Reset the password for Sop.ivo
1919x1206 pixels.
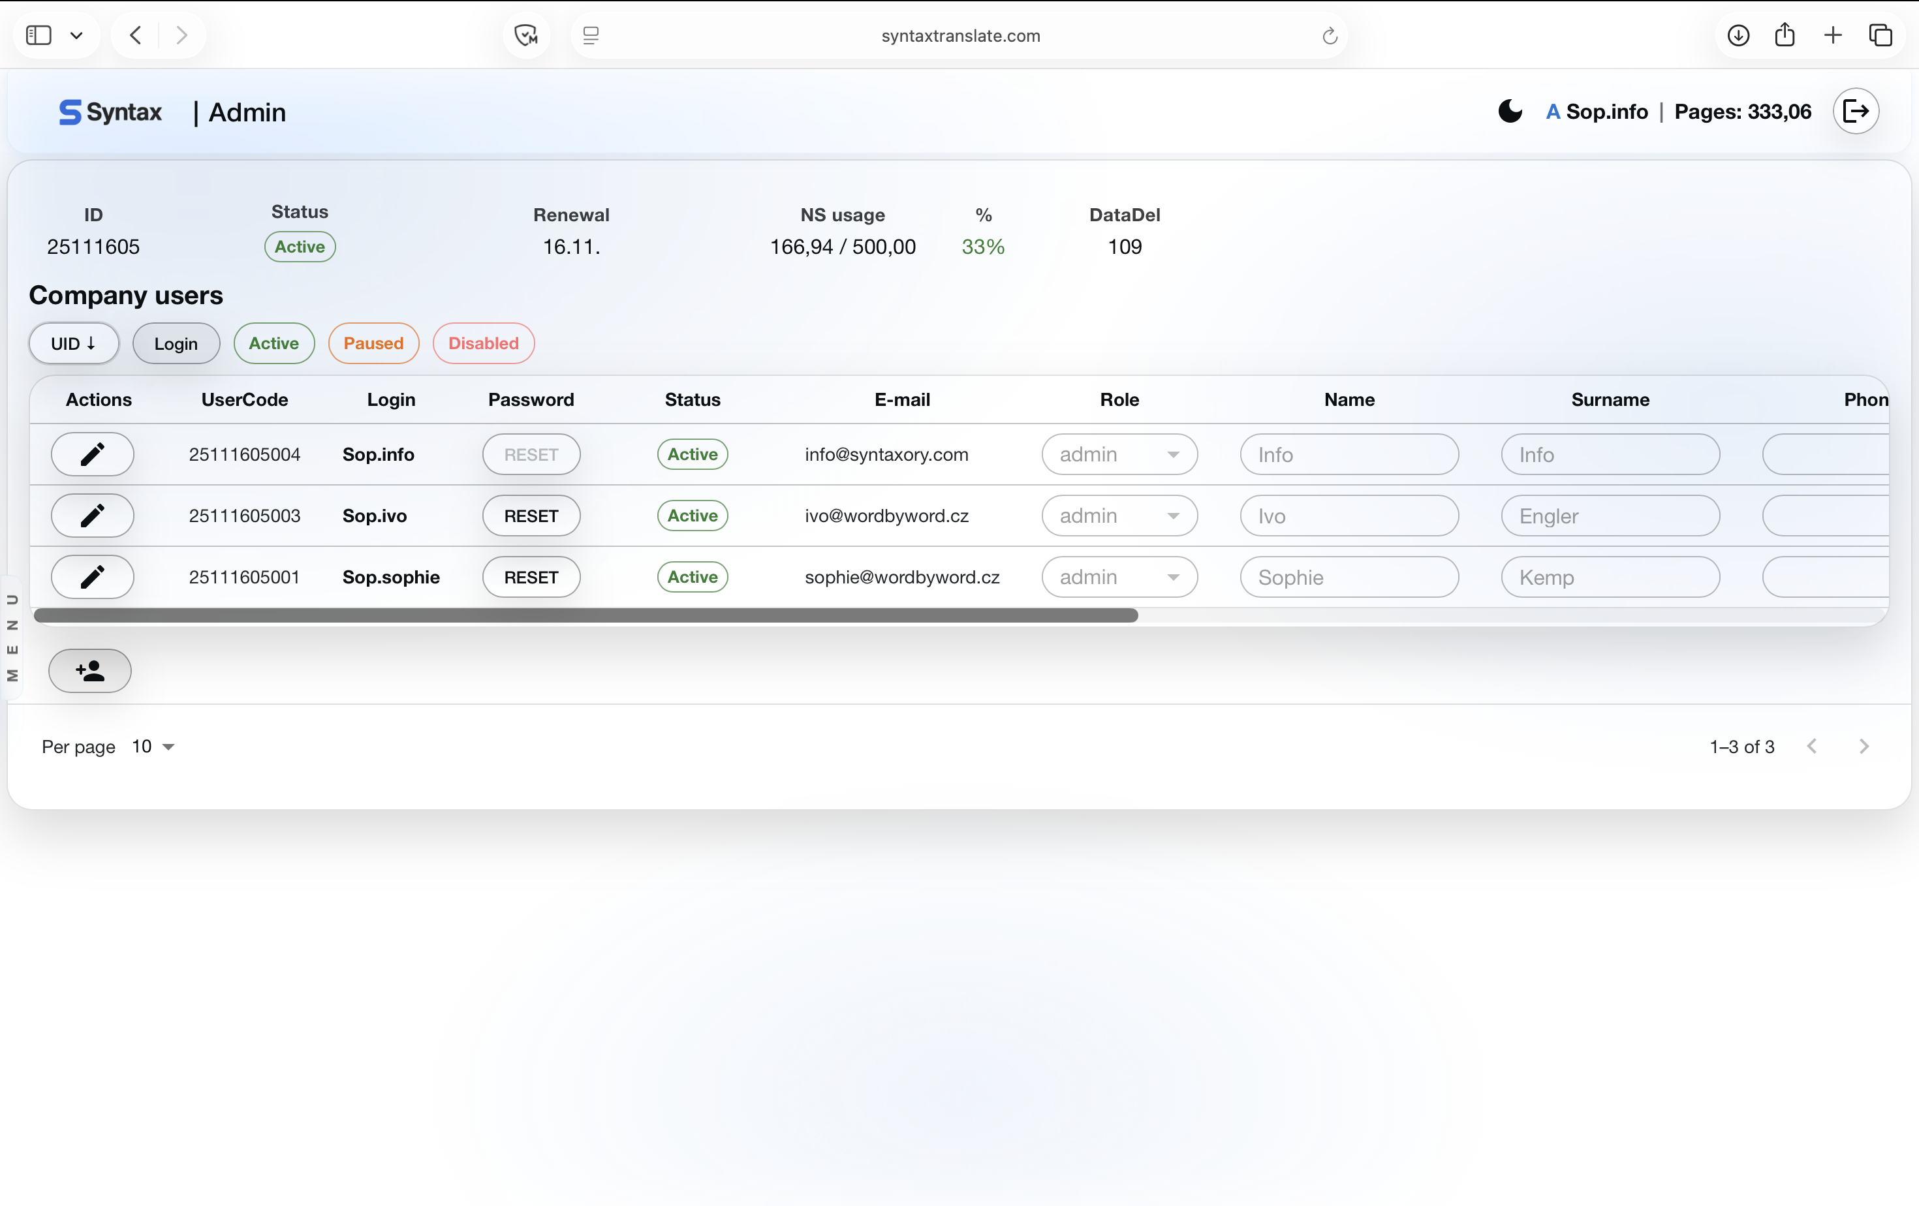(x=530, y=516)
